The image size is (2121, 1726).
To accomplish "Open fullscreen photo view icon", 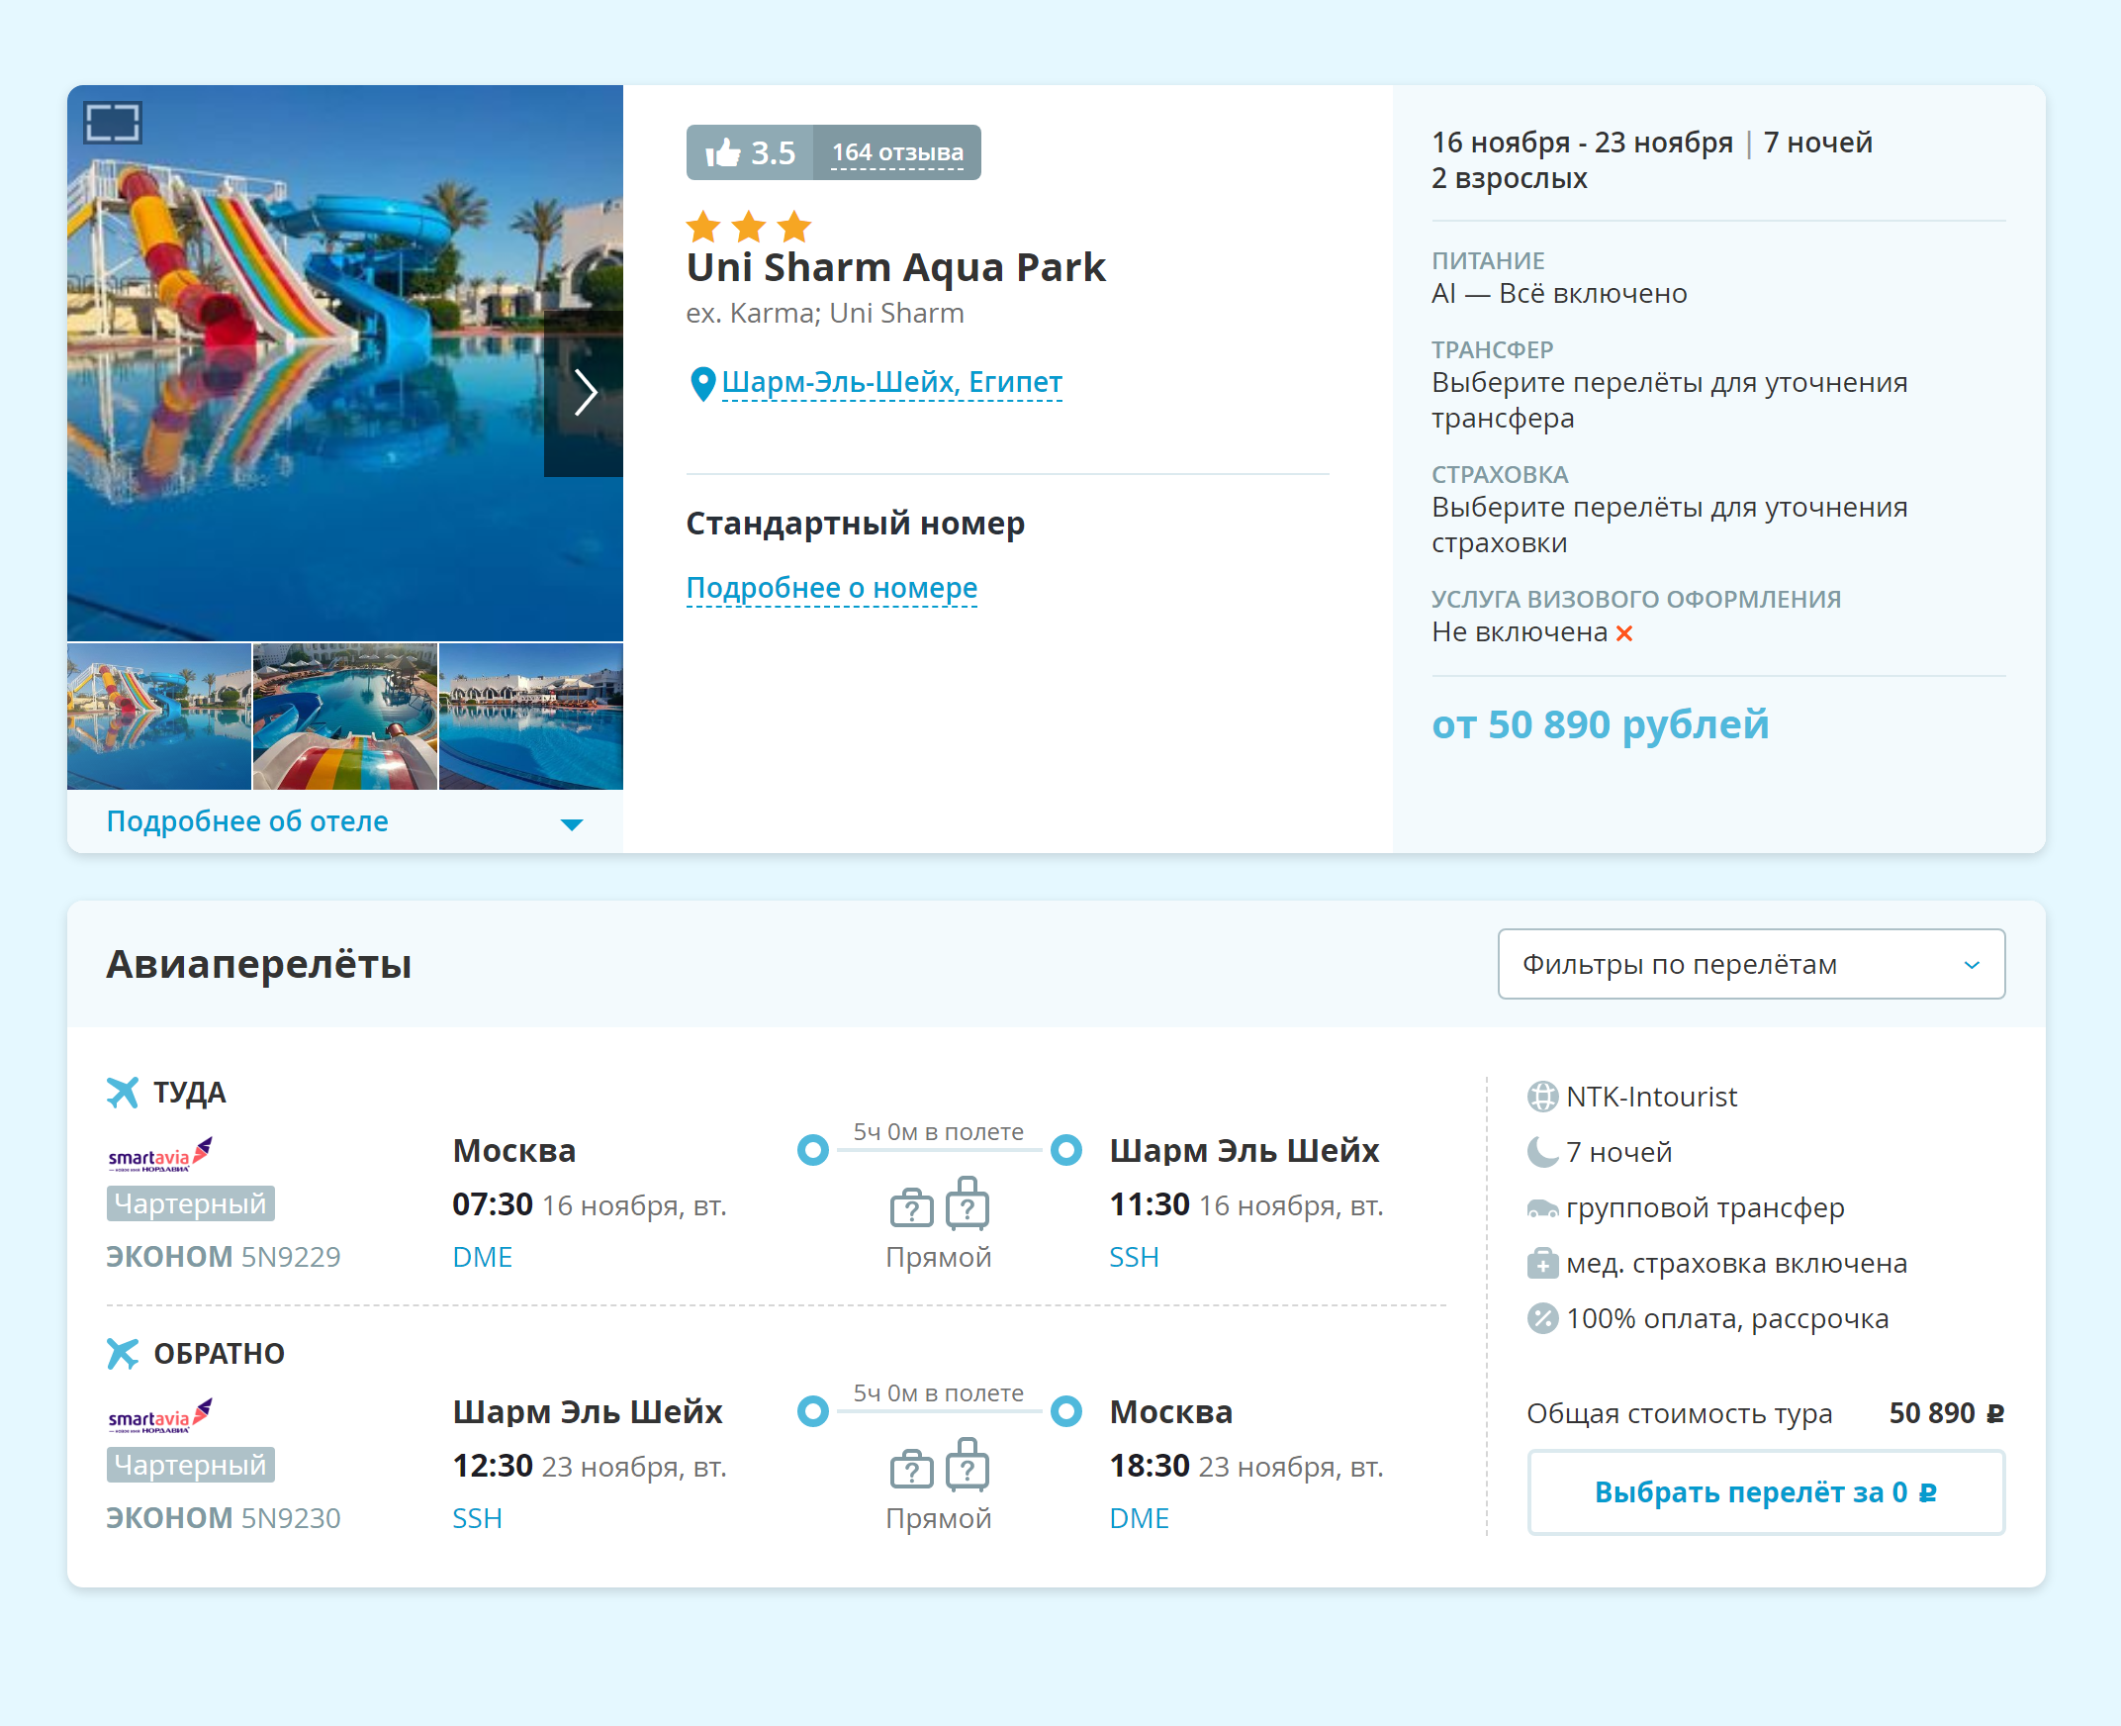I will [113, 123].
